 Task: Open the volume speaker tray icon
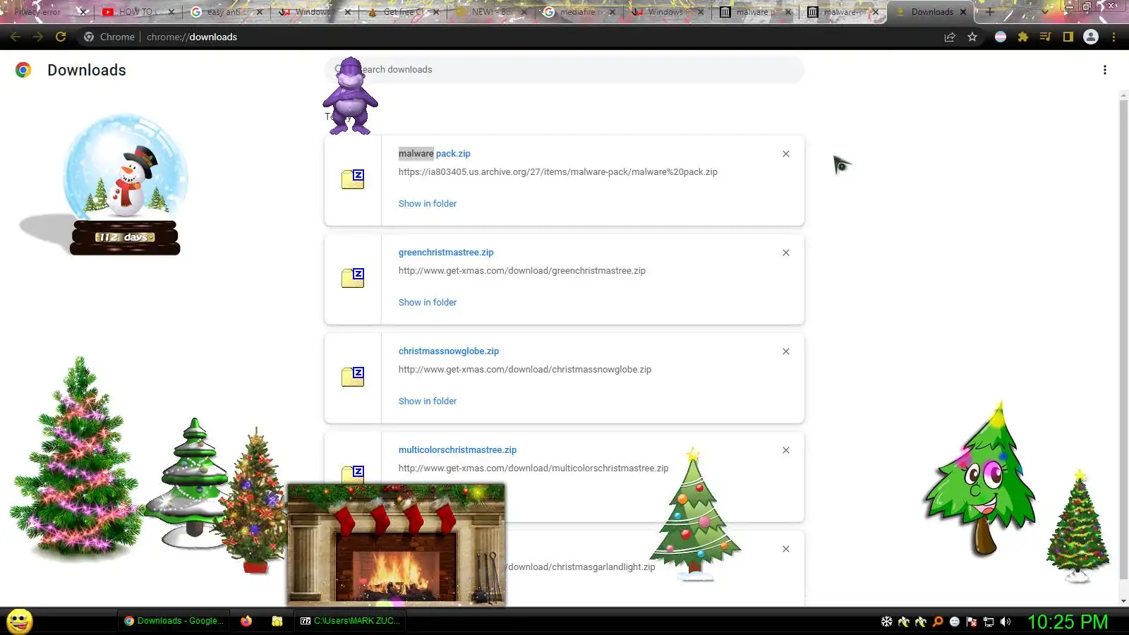point(1006,622)
